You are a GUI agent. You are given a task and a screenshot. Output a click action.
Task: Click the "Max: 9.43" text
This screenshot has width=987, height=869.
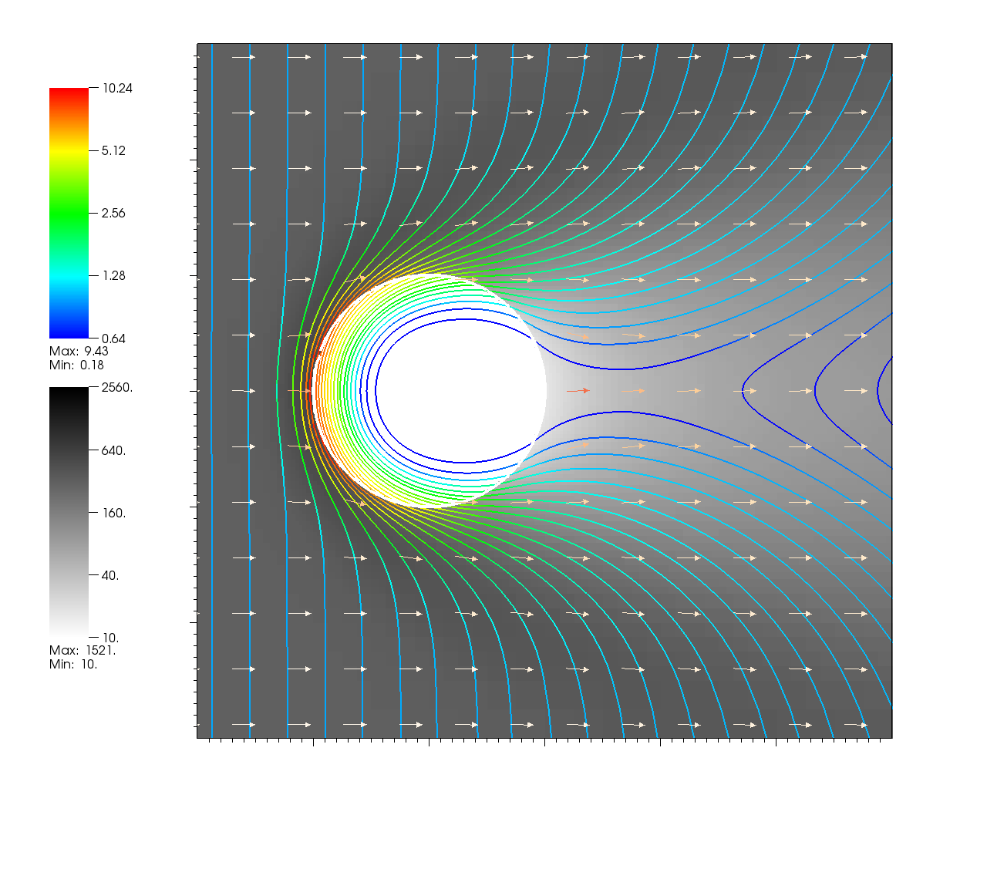tap(79, 352)
